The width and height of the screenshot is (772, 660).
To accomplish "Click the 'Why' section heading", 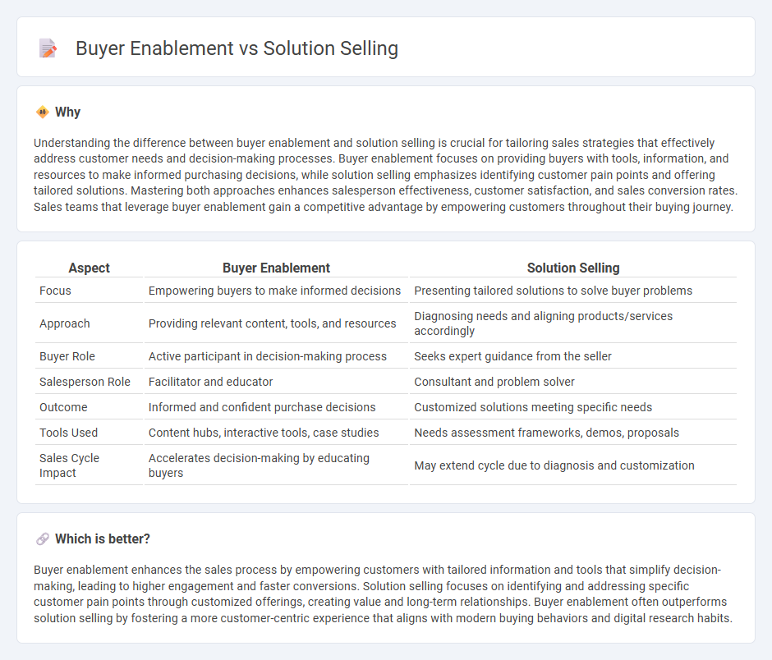I will [67, 112].
